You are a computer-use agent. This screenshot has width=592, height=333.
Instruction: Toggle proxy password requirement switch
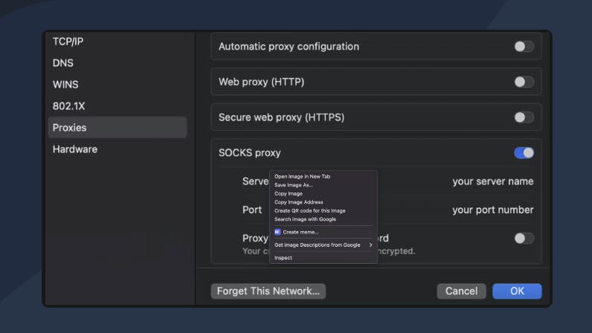pos(524,239)
